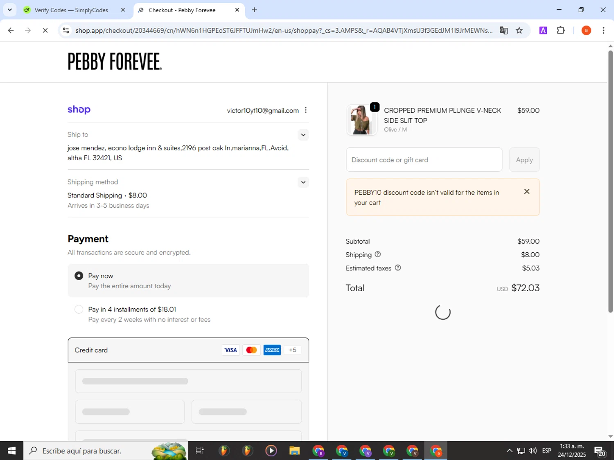Open account options three-dot menu beside email

coord(306,110)
